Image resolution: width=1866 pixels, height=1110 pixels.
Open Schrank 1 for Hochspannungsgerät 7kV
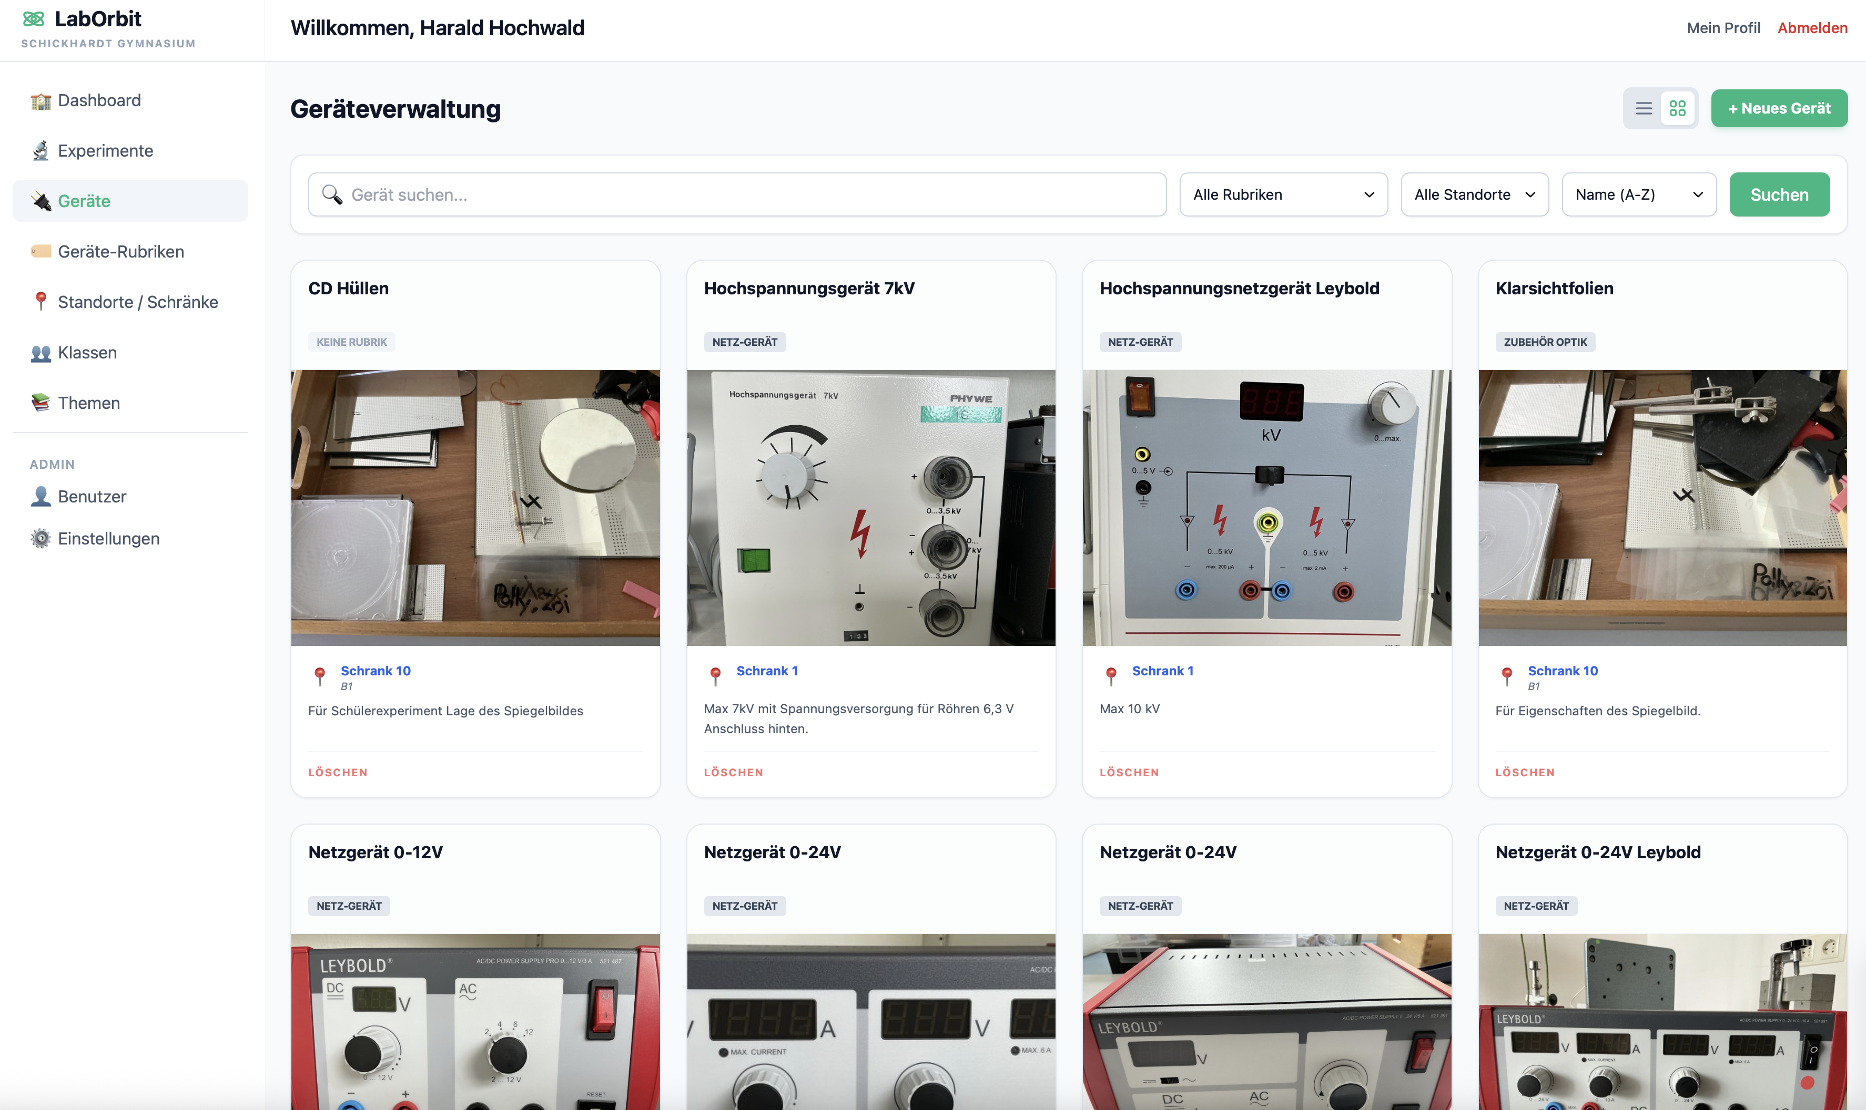point(766,670)
